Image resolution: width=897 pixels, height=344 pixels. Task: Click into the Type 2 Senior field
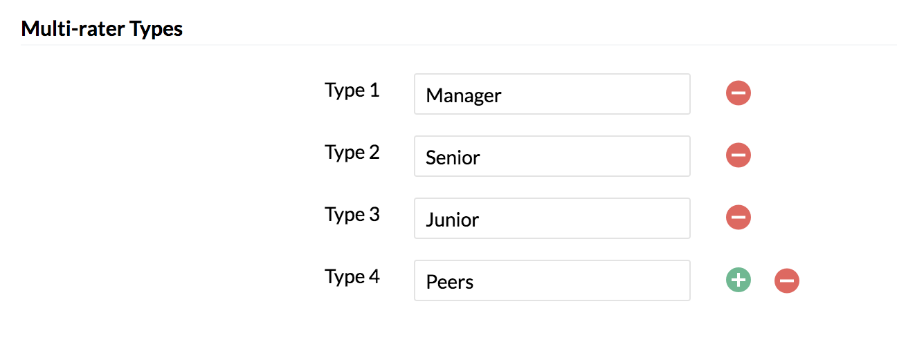point(552,156)
